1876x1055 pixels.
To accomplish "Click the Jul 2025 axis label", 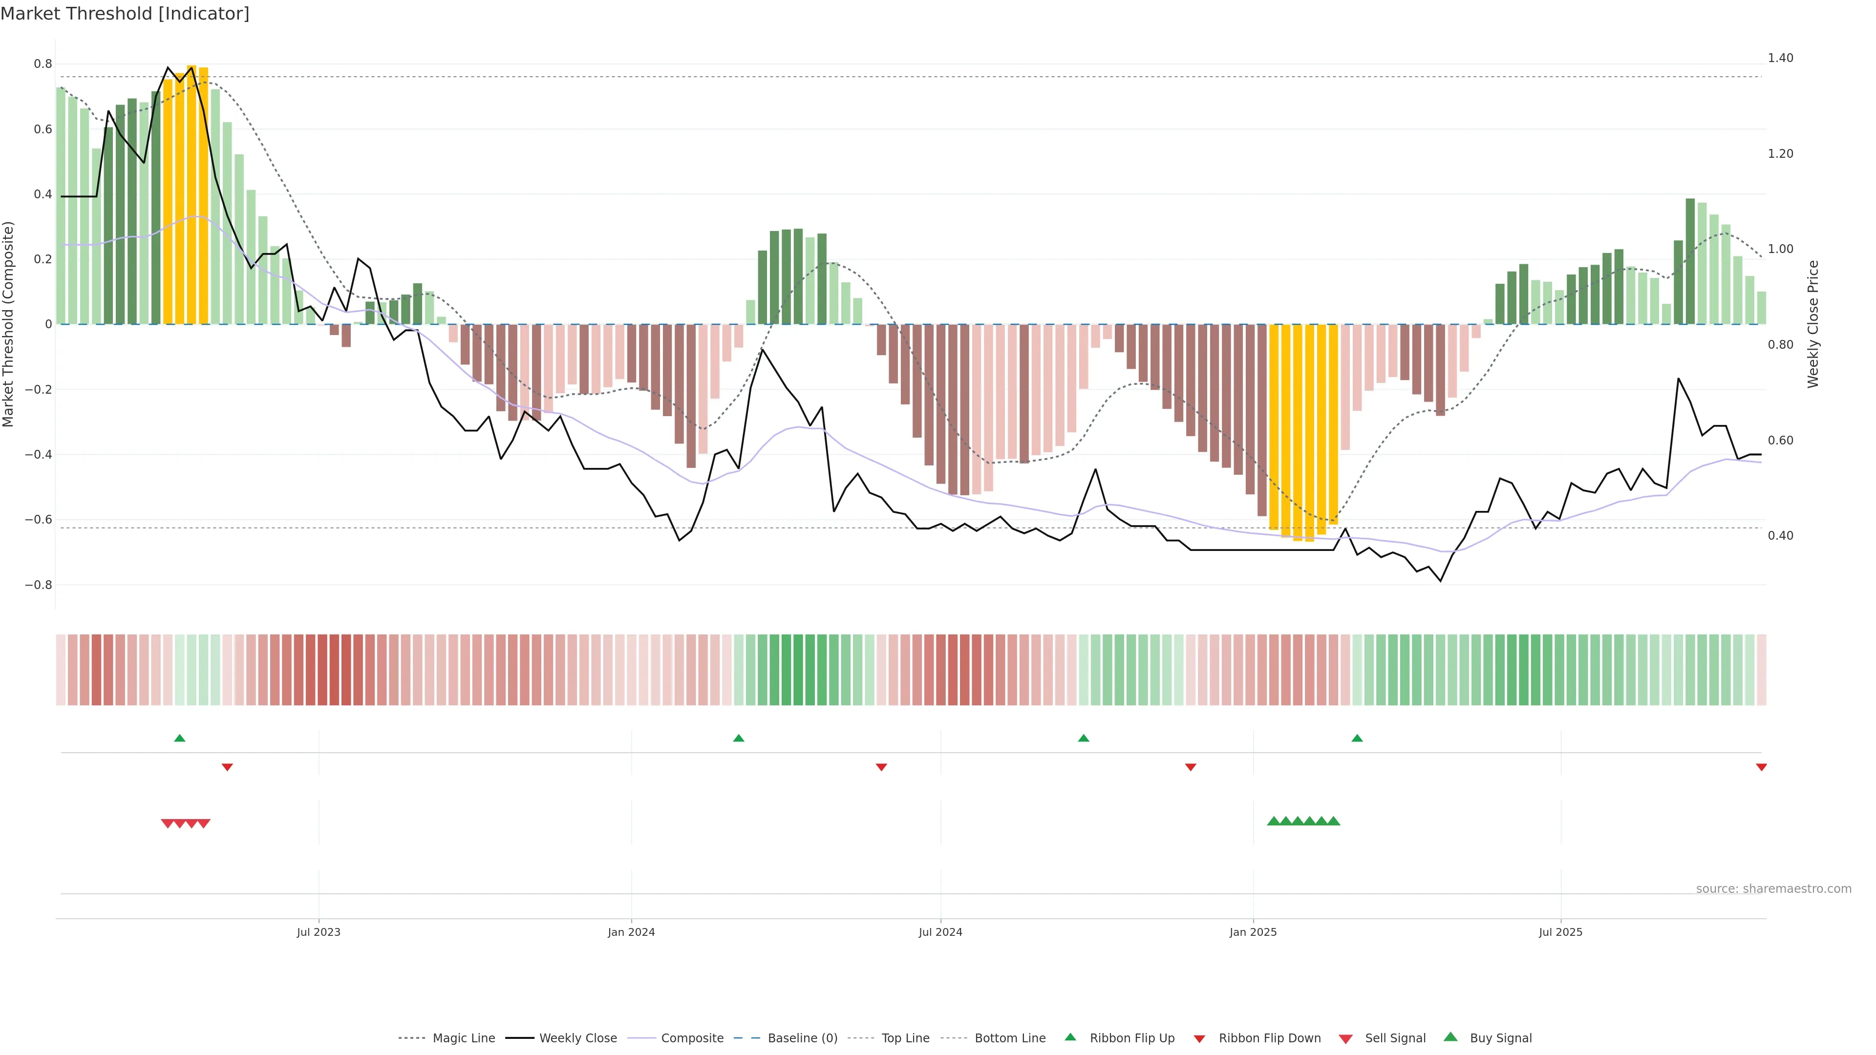I will click(x=1560, y=932).
